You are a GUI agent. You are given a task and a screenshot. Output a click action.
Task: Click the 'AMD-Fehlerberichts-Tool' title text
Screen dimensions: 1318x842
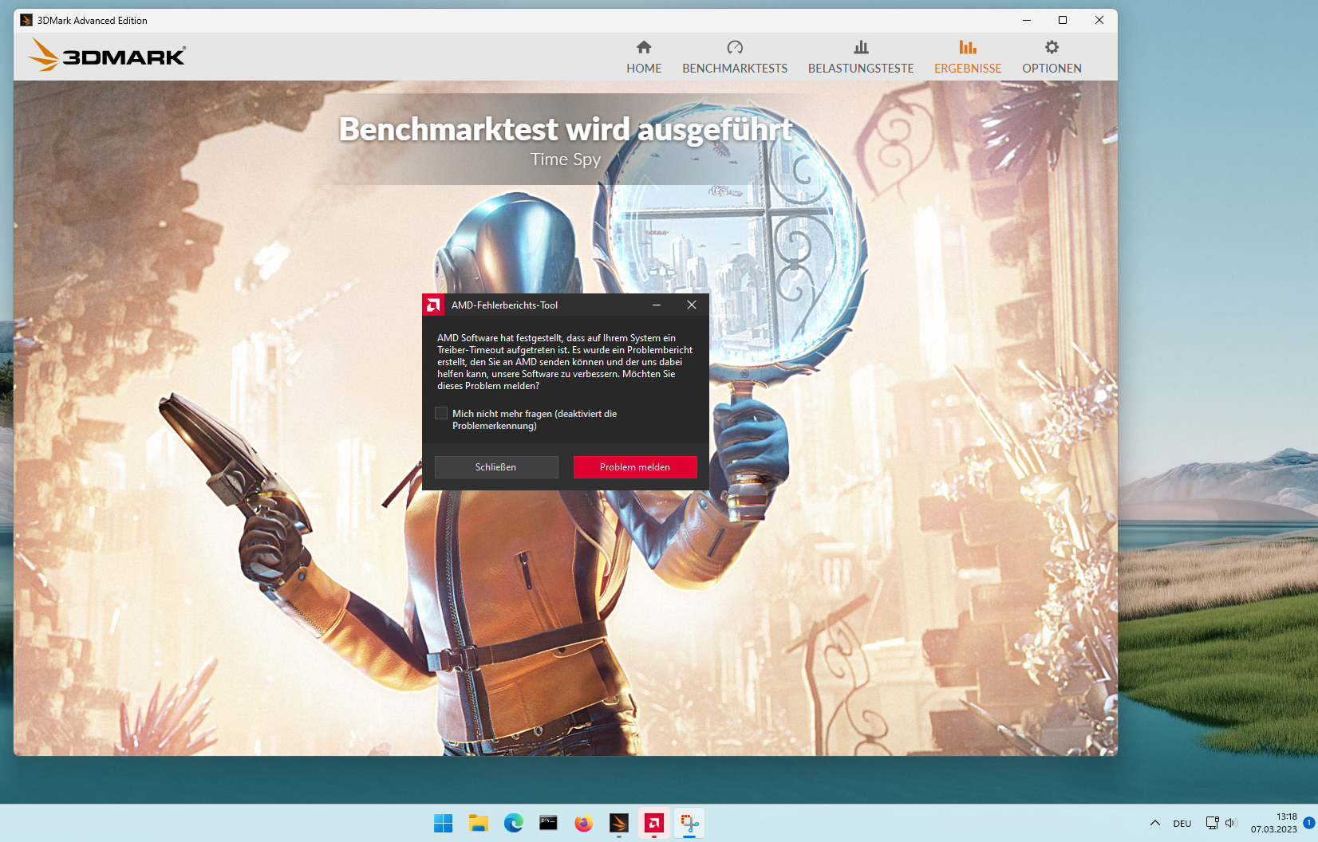pos(505,305)
